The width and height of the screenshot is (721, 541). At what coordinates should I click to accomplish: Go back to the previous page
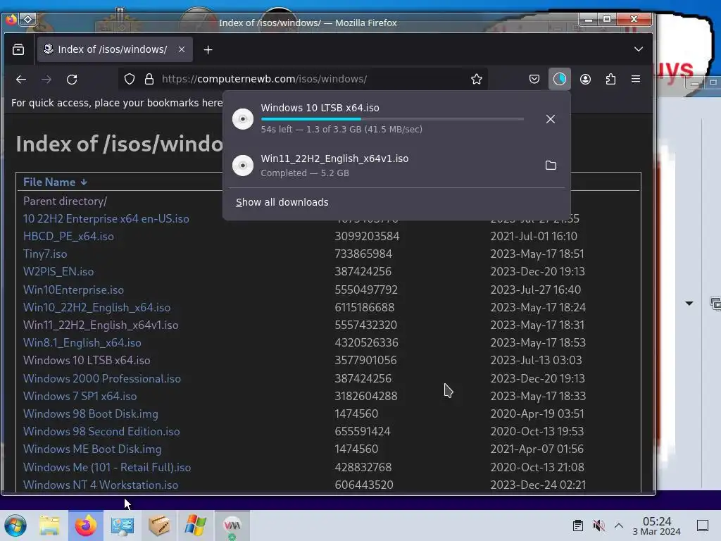click(x=20, y=79)
